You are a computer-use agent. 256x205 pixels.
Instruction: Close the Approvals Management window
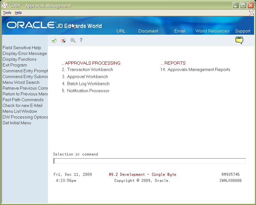(x=251, y=5)
